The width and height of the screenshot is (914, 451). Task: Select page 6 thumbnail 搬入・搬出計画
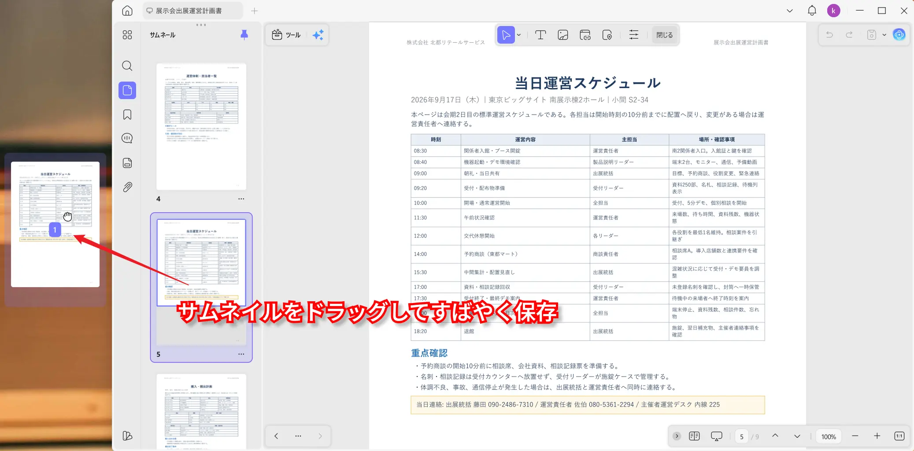pos(201,412)
